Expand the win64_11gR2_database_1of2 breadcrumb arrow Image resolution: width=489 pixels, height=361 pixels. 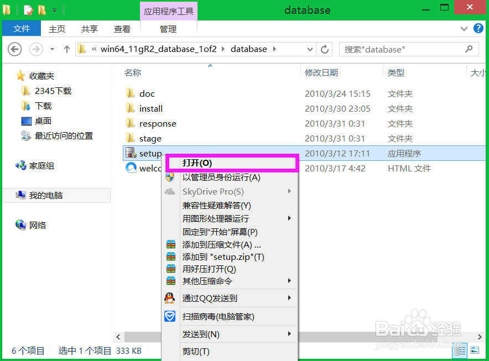click(223, 49)
